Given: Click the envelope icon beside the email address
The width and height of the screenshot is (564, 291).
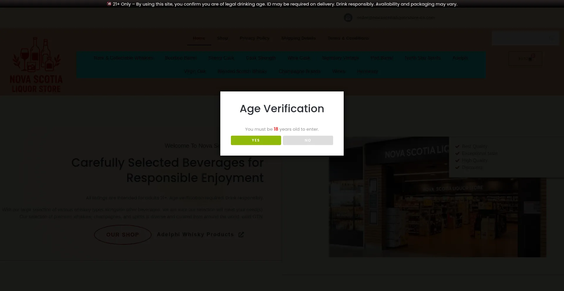Looking at the screenshot, I should 348,18.
